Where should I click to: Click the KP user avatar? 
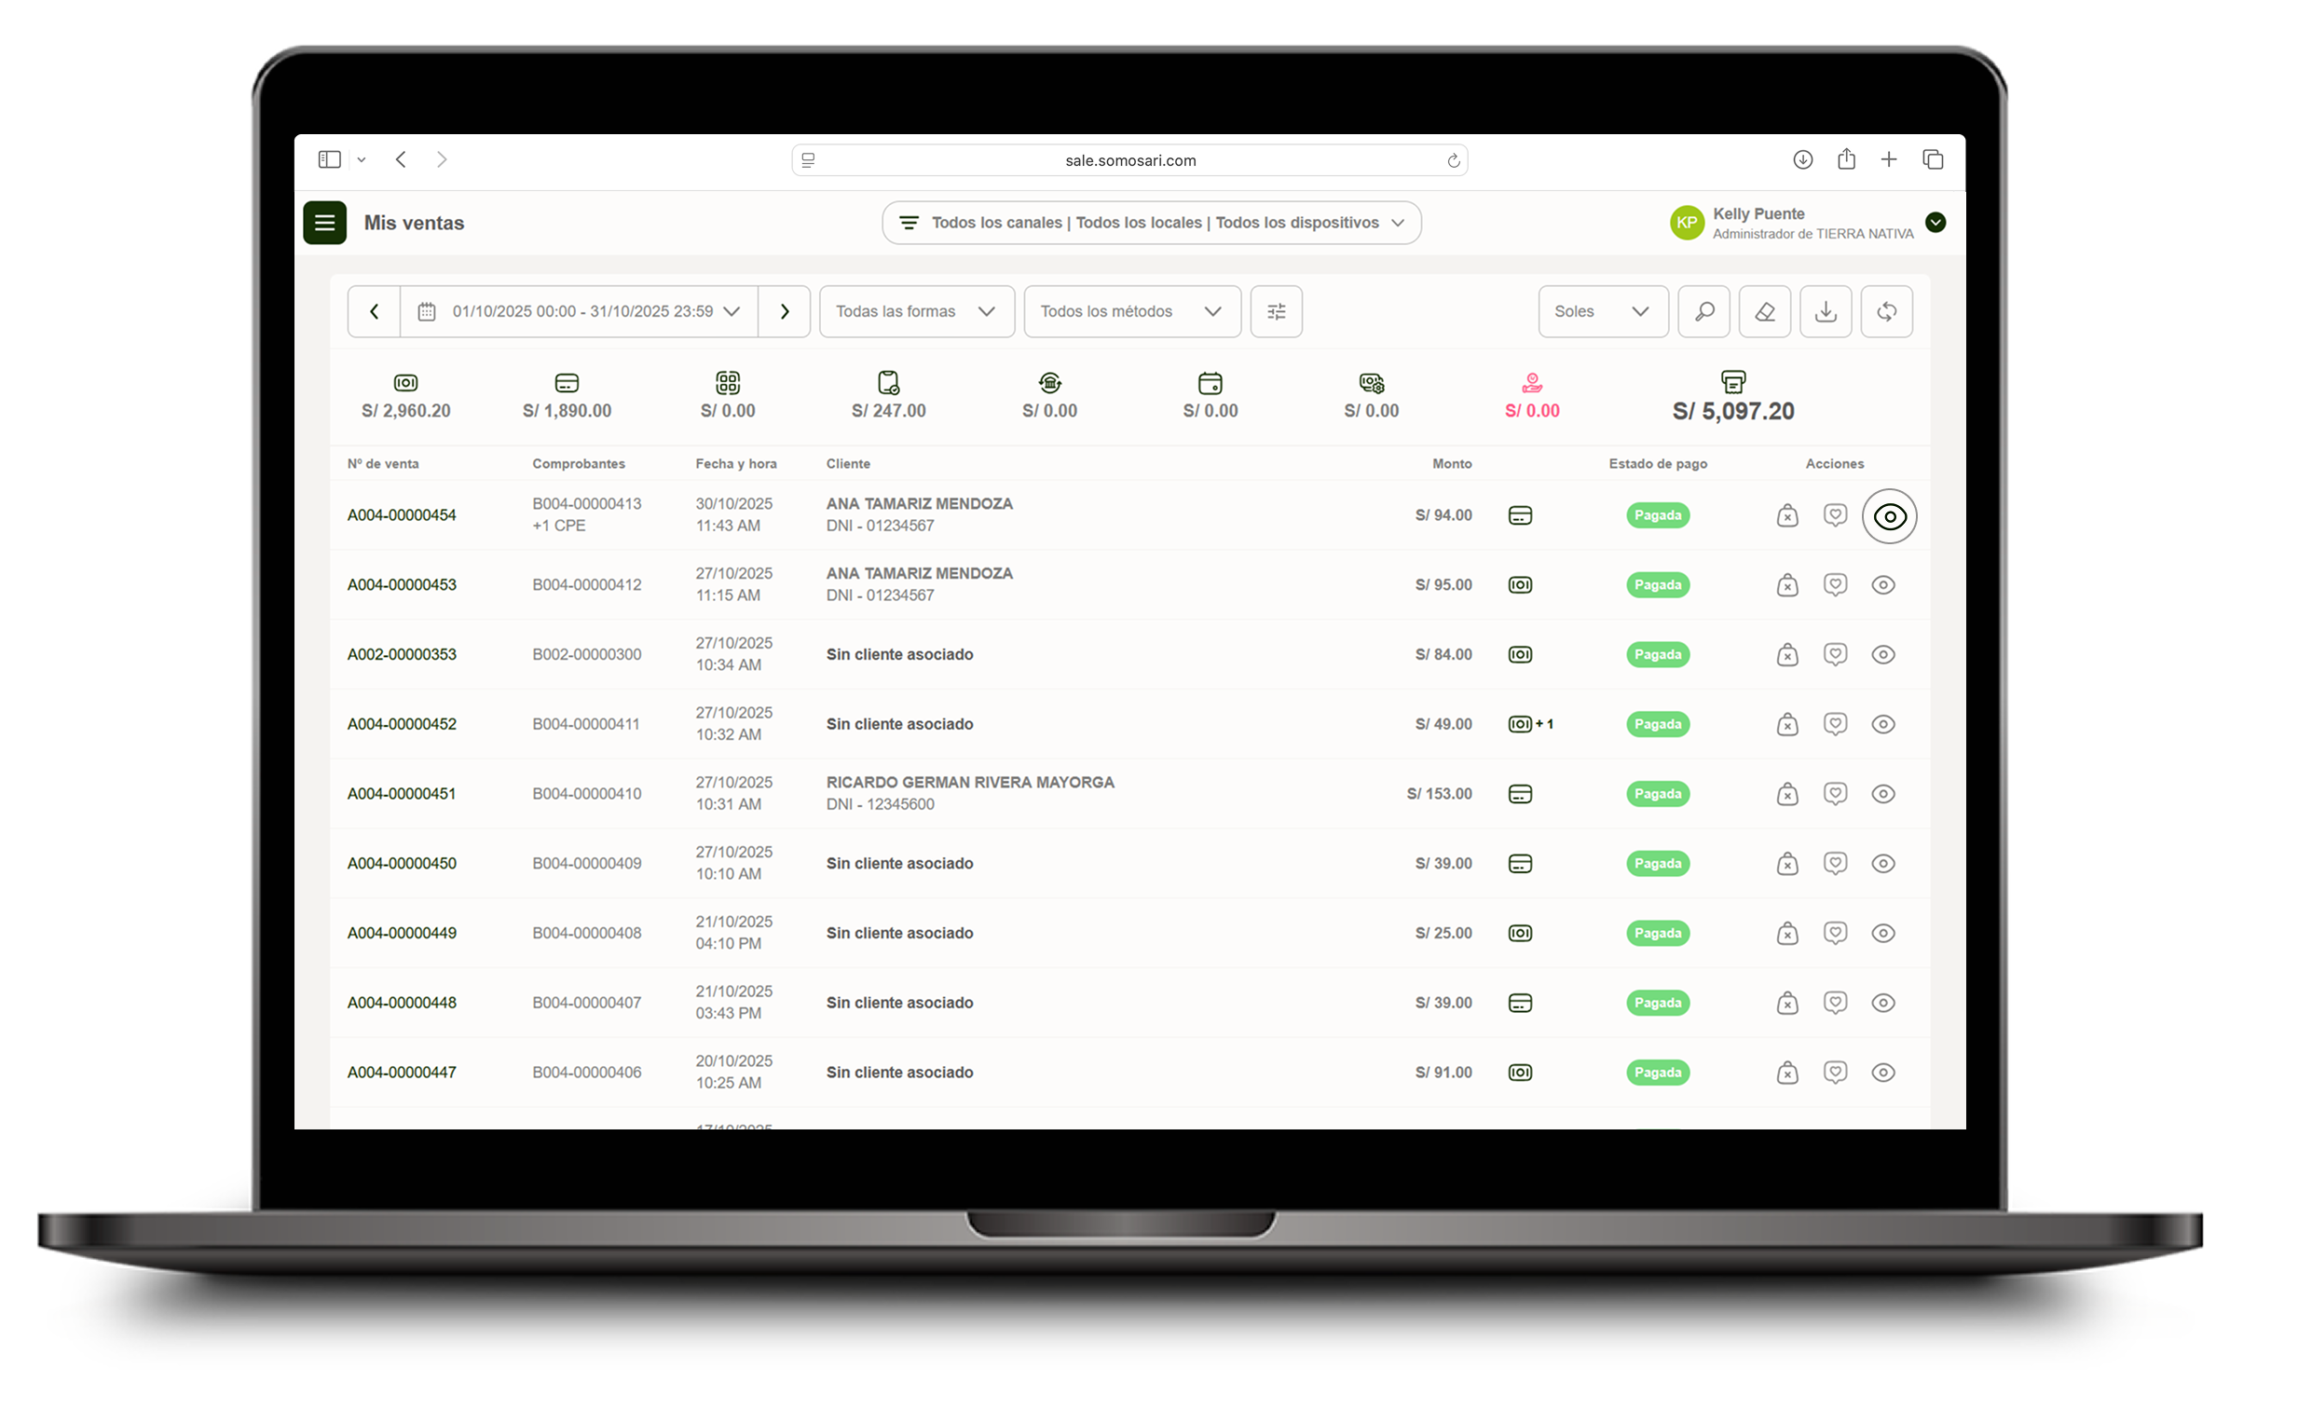click(x=1686, y=223)
